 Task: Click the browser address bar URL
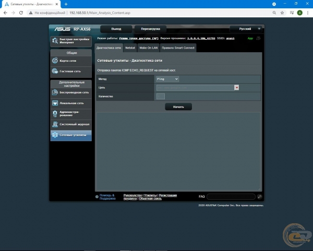pos(100,13)
